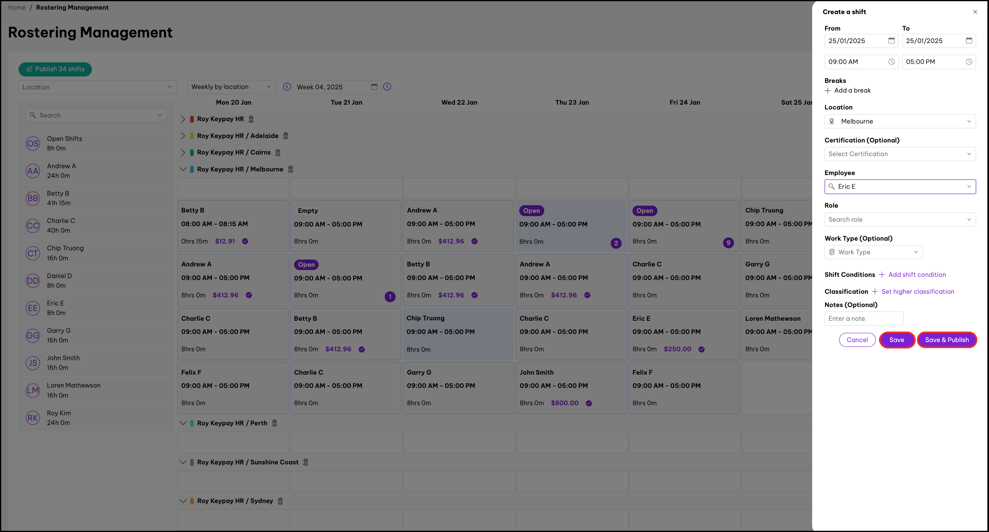This screenshot has height=532, width=989.
Task: Open the Week 04 calendar icon
Action: (x=374, y=87)
